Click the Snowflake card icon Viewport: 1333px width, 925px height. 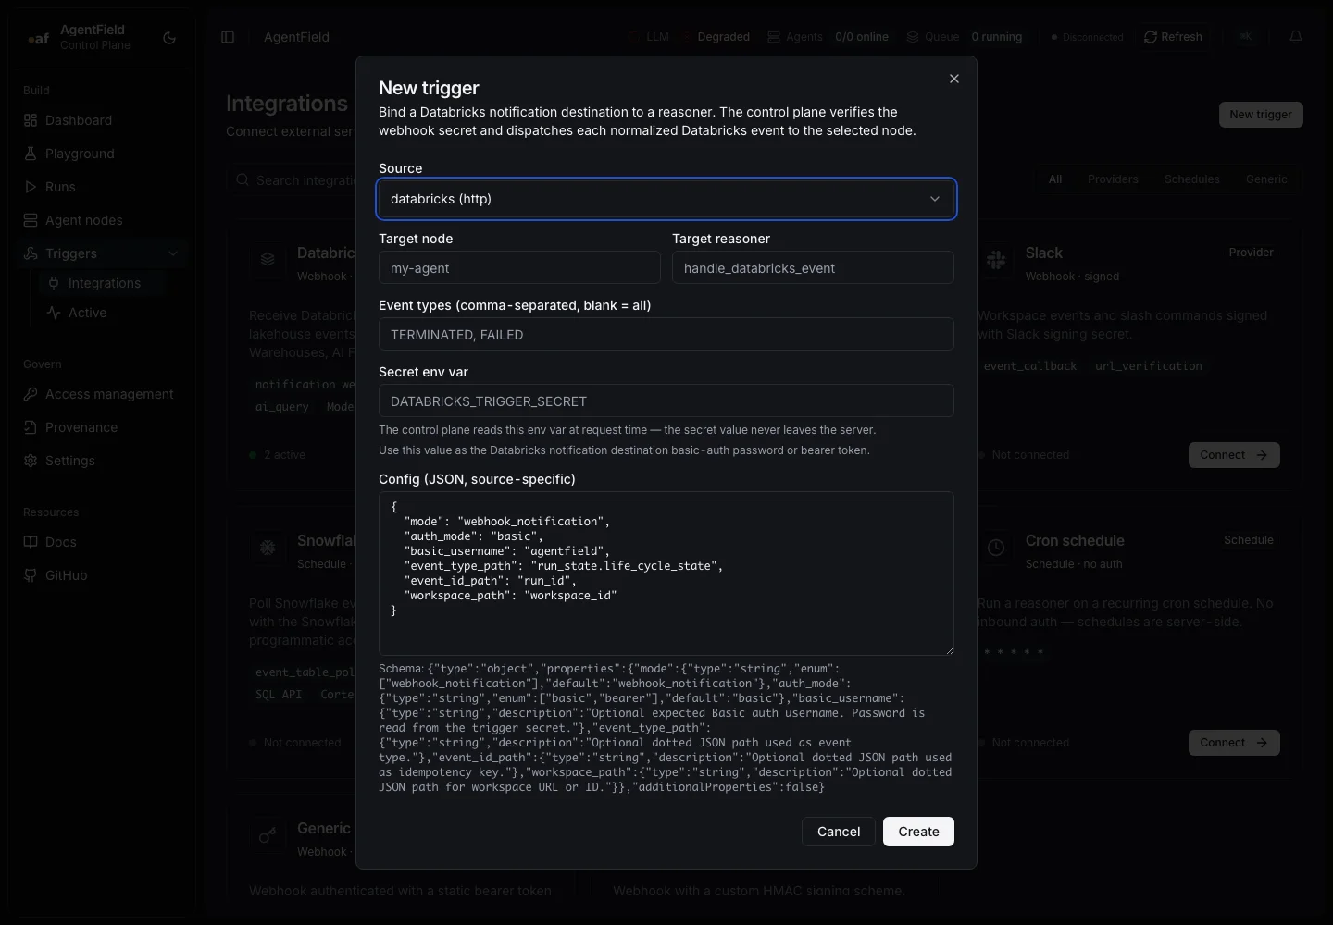[x=268, y=549]
